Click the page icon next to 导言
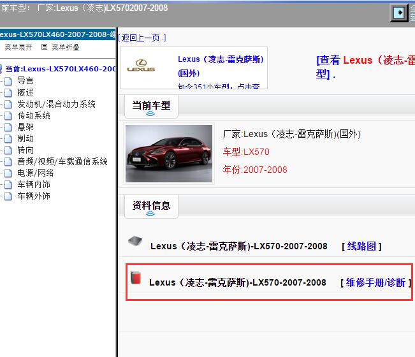This screenshot has height=357, width=415. [x=8, y=81]
